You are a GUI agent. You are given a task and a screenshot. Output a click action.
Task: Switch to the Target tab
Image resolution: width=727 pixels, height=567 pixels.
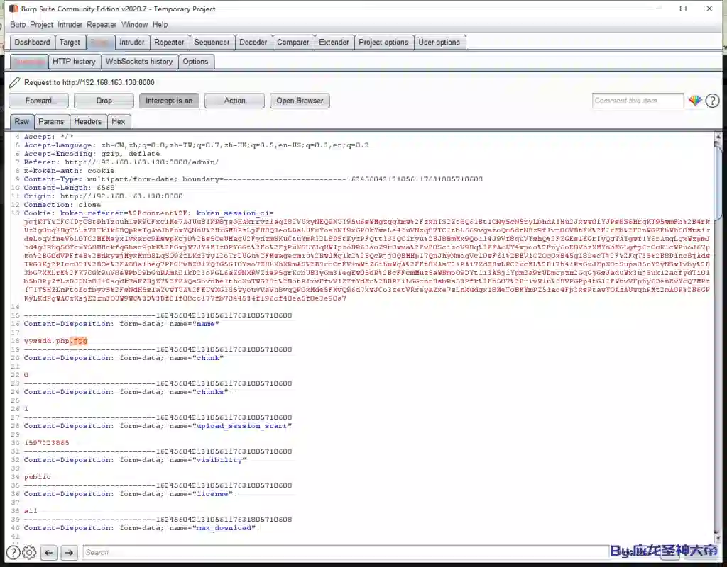(70, 42)
